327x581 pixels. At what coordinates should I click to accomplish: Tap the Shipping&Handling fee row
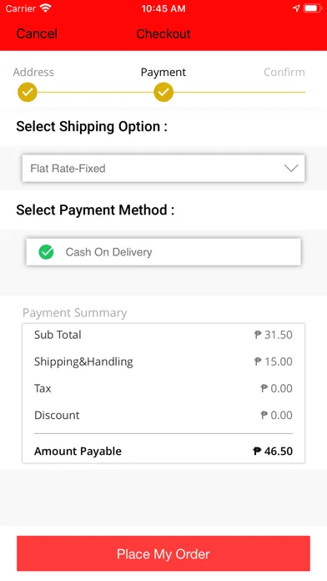tap(163, 361)
